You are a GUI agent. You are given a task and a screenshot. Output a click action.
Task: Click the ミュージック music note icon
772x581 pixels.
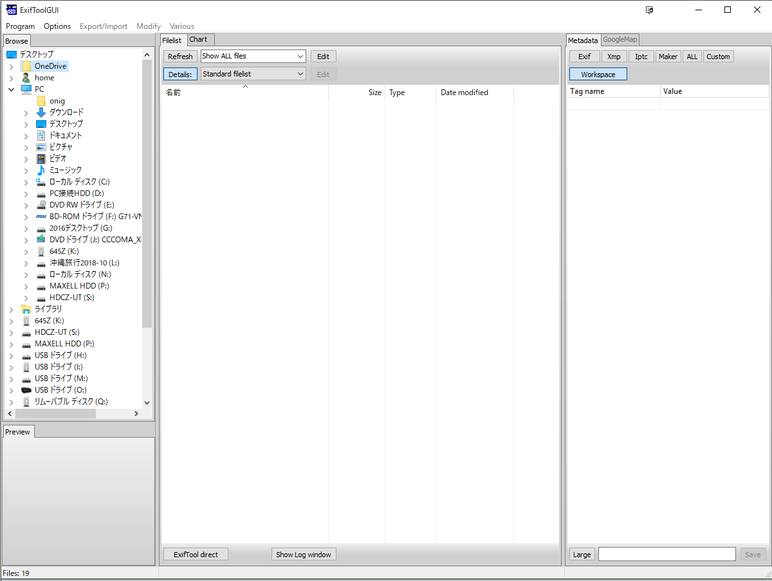pyautogui.click(x=41, y=170)
